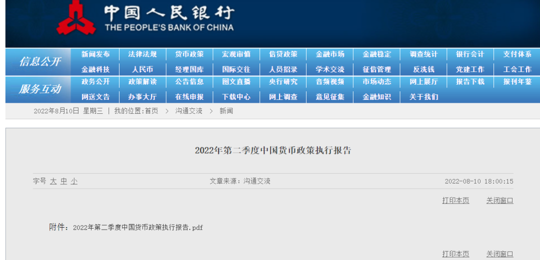The width and height of the screenshot is (540, 260).
Task: Set font size to large (大)
Action: pos(53,182)
